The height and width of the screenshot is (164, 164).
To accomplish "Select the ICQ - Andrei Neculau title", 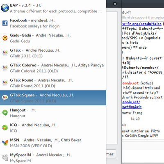I will (33, 125).
